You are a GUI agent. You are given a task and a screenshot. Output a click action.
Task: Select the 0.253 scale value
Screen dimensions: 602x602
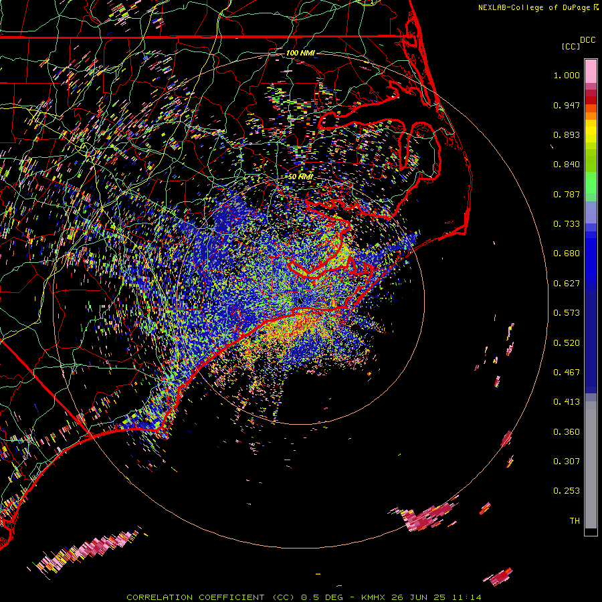(x=567, y=491)
